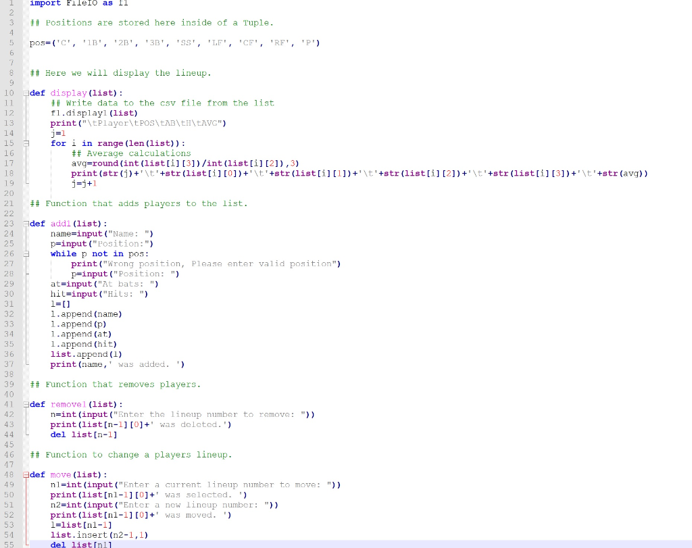Image resolution: width=692 pixels, height=548 pixels.
Task: Collapse the while p not in pos fold marker
Action: (26, 253)
